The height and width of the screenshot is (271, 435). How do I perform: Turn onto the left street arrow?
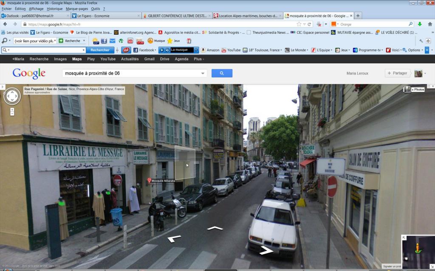point(174,238)
